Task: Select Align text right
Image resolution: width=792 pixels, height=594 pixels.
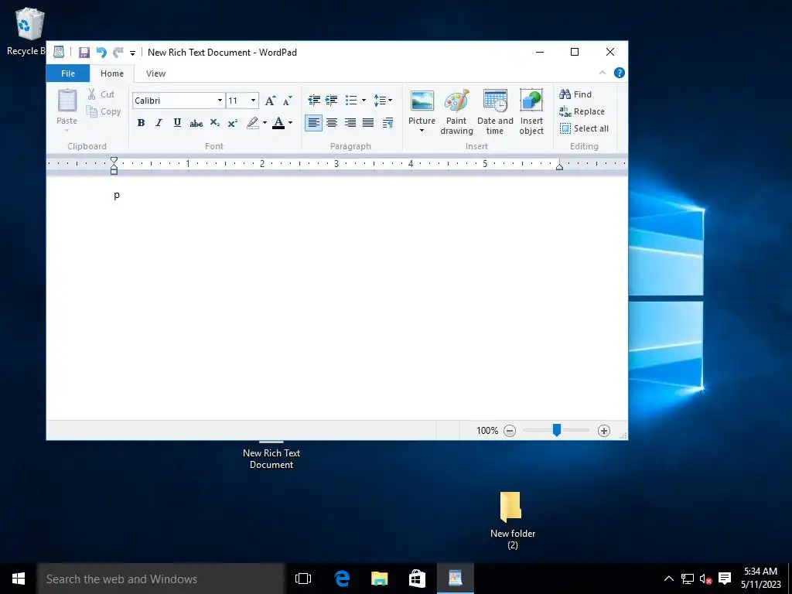Action: [x=350, y=123]
